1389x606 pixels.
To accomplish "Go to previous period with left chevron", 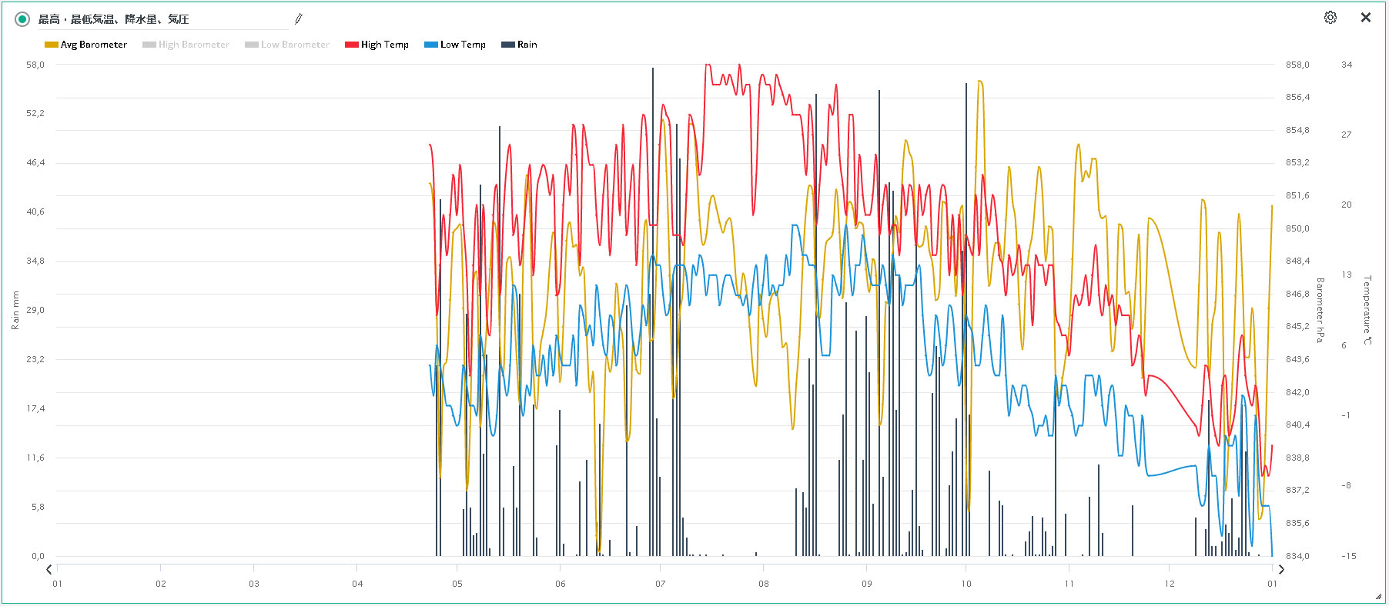I will point(49,569).
